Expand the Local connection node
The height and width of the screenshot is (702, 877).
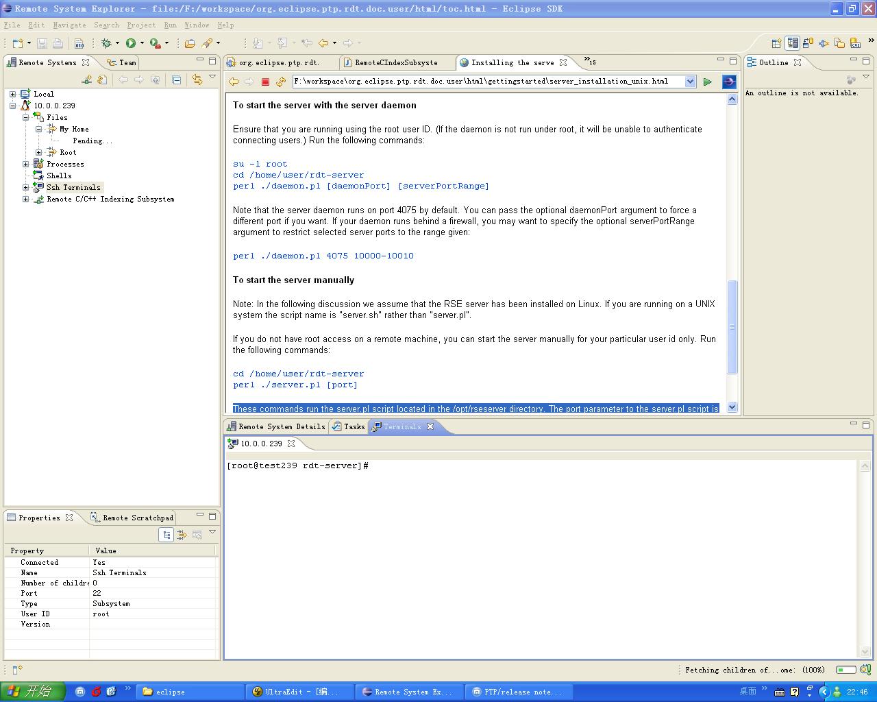point(12,94)
